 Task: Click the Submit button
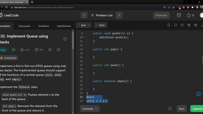point(197,109)
